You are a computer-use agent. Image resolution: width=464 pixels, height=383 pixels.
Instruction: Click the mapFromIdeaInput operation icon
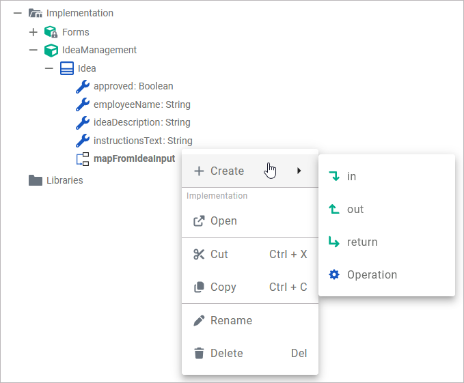click(83, 159)
